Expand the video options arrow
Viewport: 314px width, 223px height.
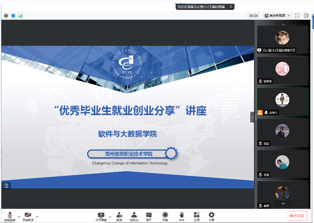pos(37,217)
